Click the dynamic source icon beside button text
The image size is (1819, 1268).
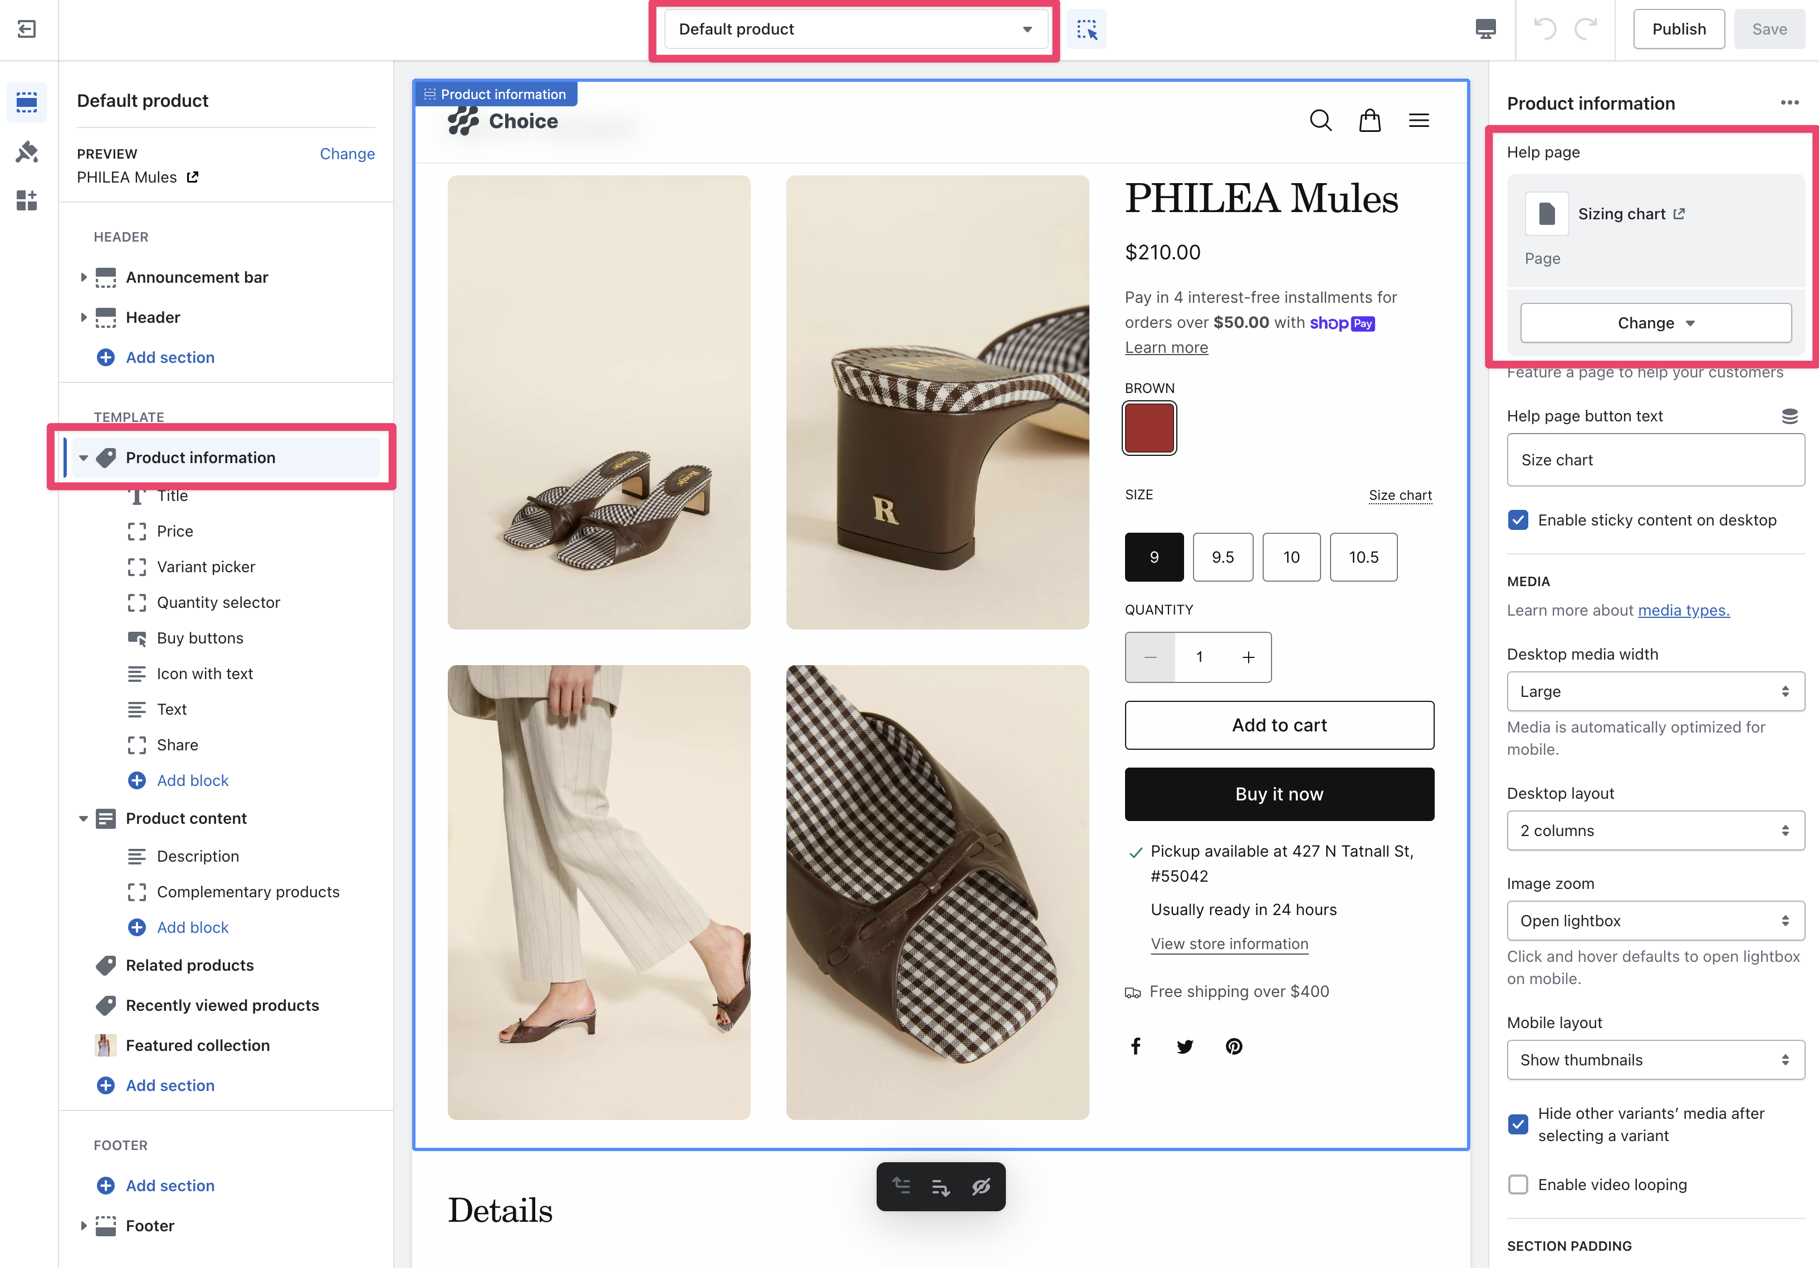1789,416
